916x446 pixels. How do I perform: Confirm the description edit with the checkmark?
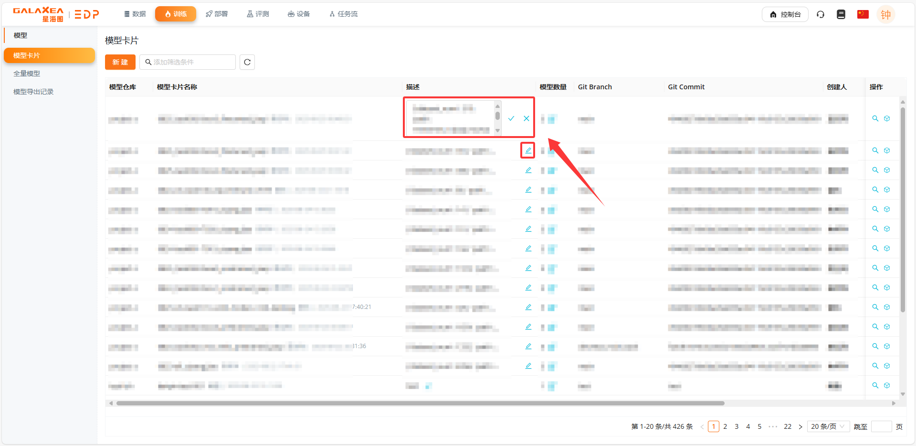click(511, 118)
